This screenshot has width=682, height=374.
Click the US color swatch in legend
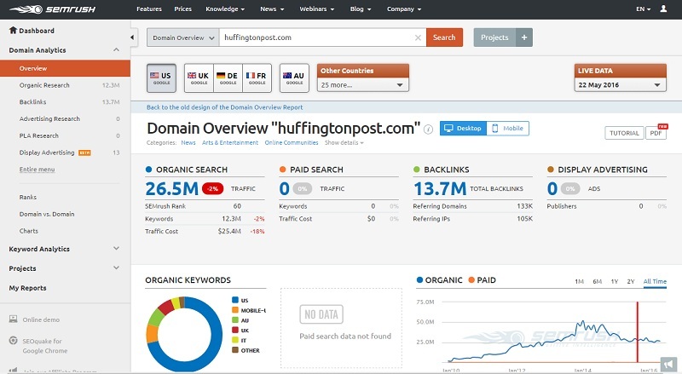(234, 300)
